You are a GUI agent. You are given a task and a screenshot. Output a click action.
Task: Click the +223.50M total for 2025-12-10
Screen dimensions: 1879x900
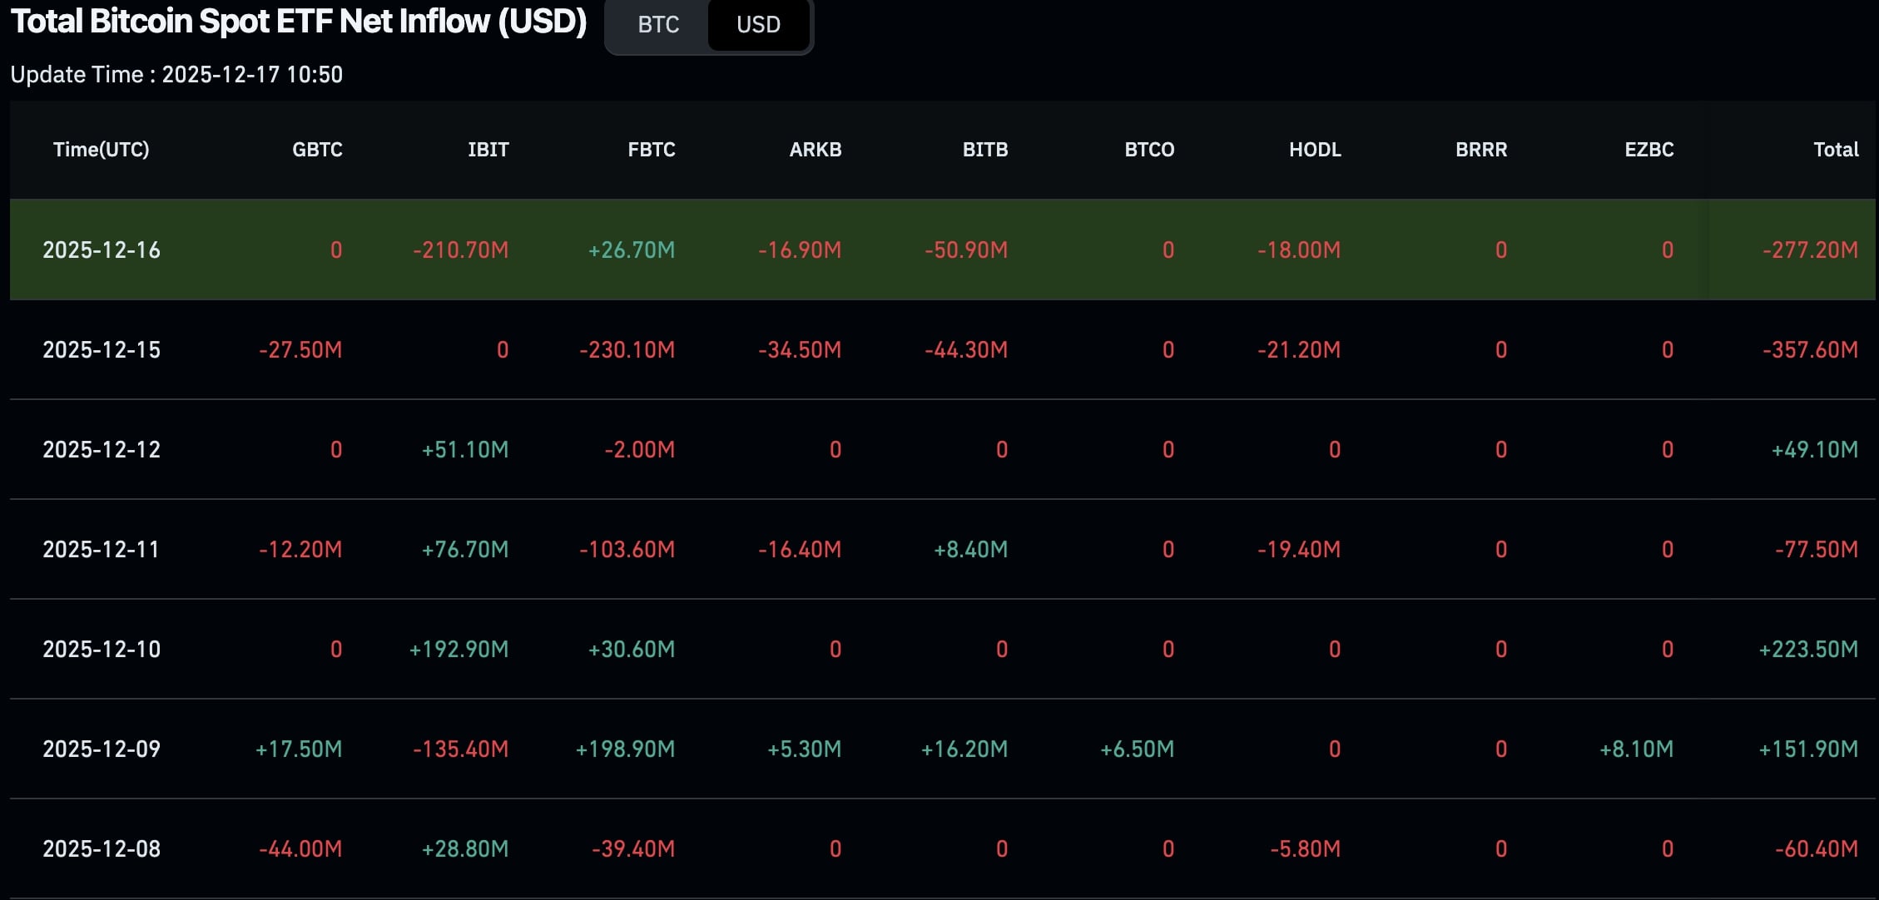point(1807,650)
